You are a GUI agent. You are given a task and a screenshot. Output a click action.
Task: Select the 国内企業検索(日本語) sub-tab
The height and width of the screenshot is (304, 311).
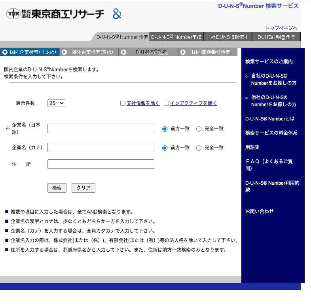pos(30,52)
